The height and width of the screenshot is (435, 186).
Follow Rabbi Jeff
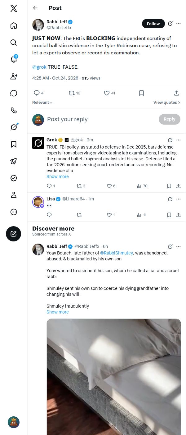pos(153,24)
